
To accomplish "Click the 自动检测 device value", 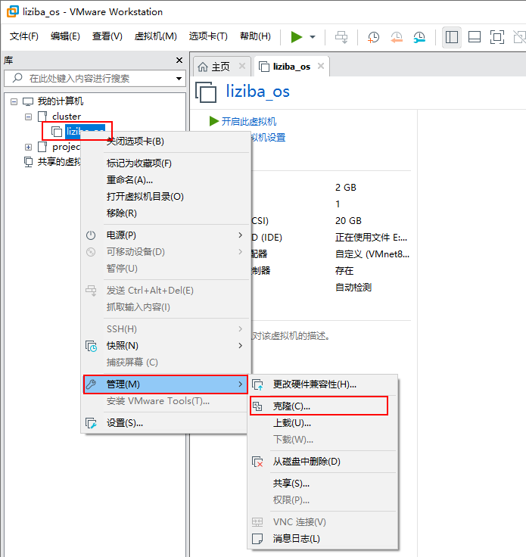I will [x=353, y=288].
